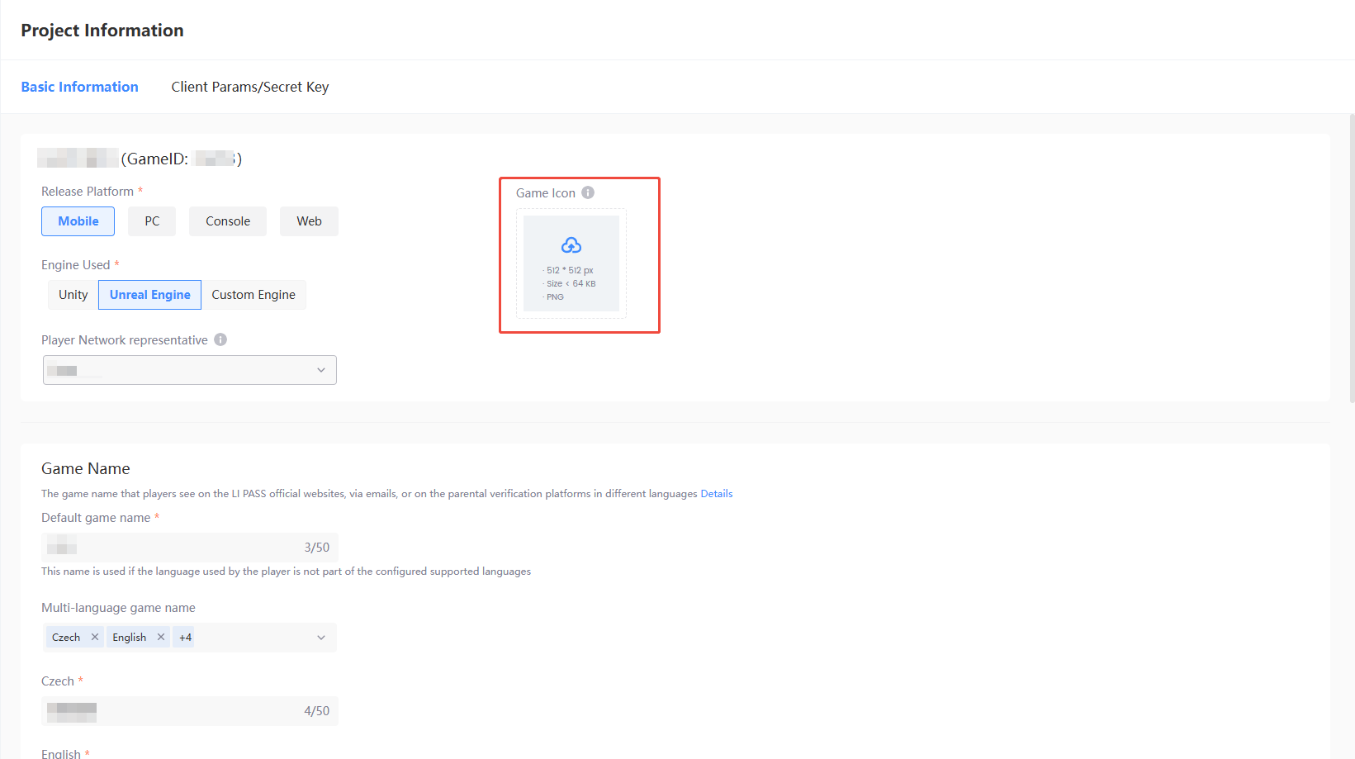The width and height of the screenshot is (1355, 759).
Task: Click the Game Icon info tooltip icon
Action: point(588,192)
